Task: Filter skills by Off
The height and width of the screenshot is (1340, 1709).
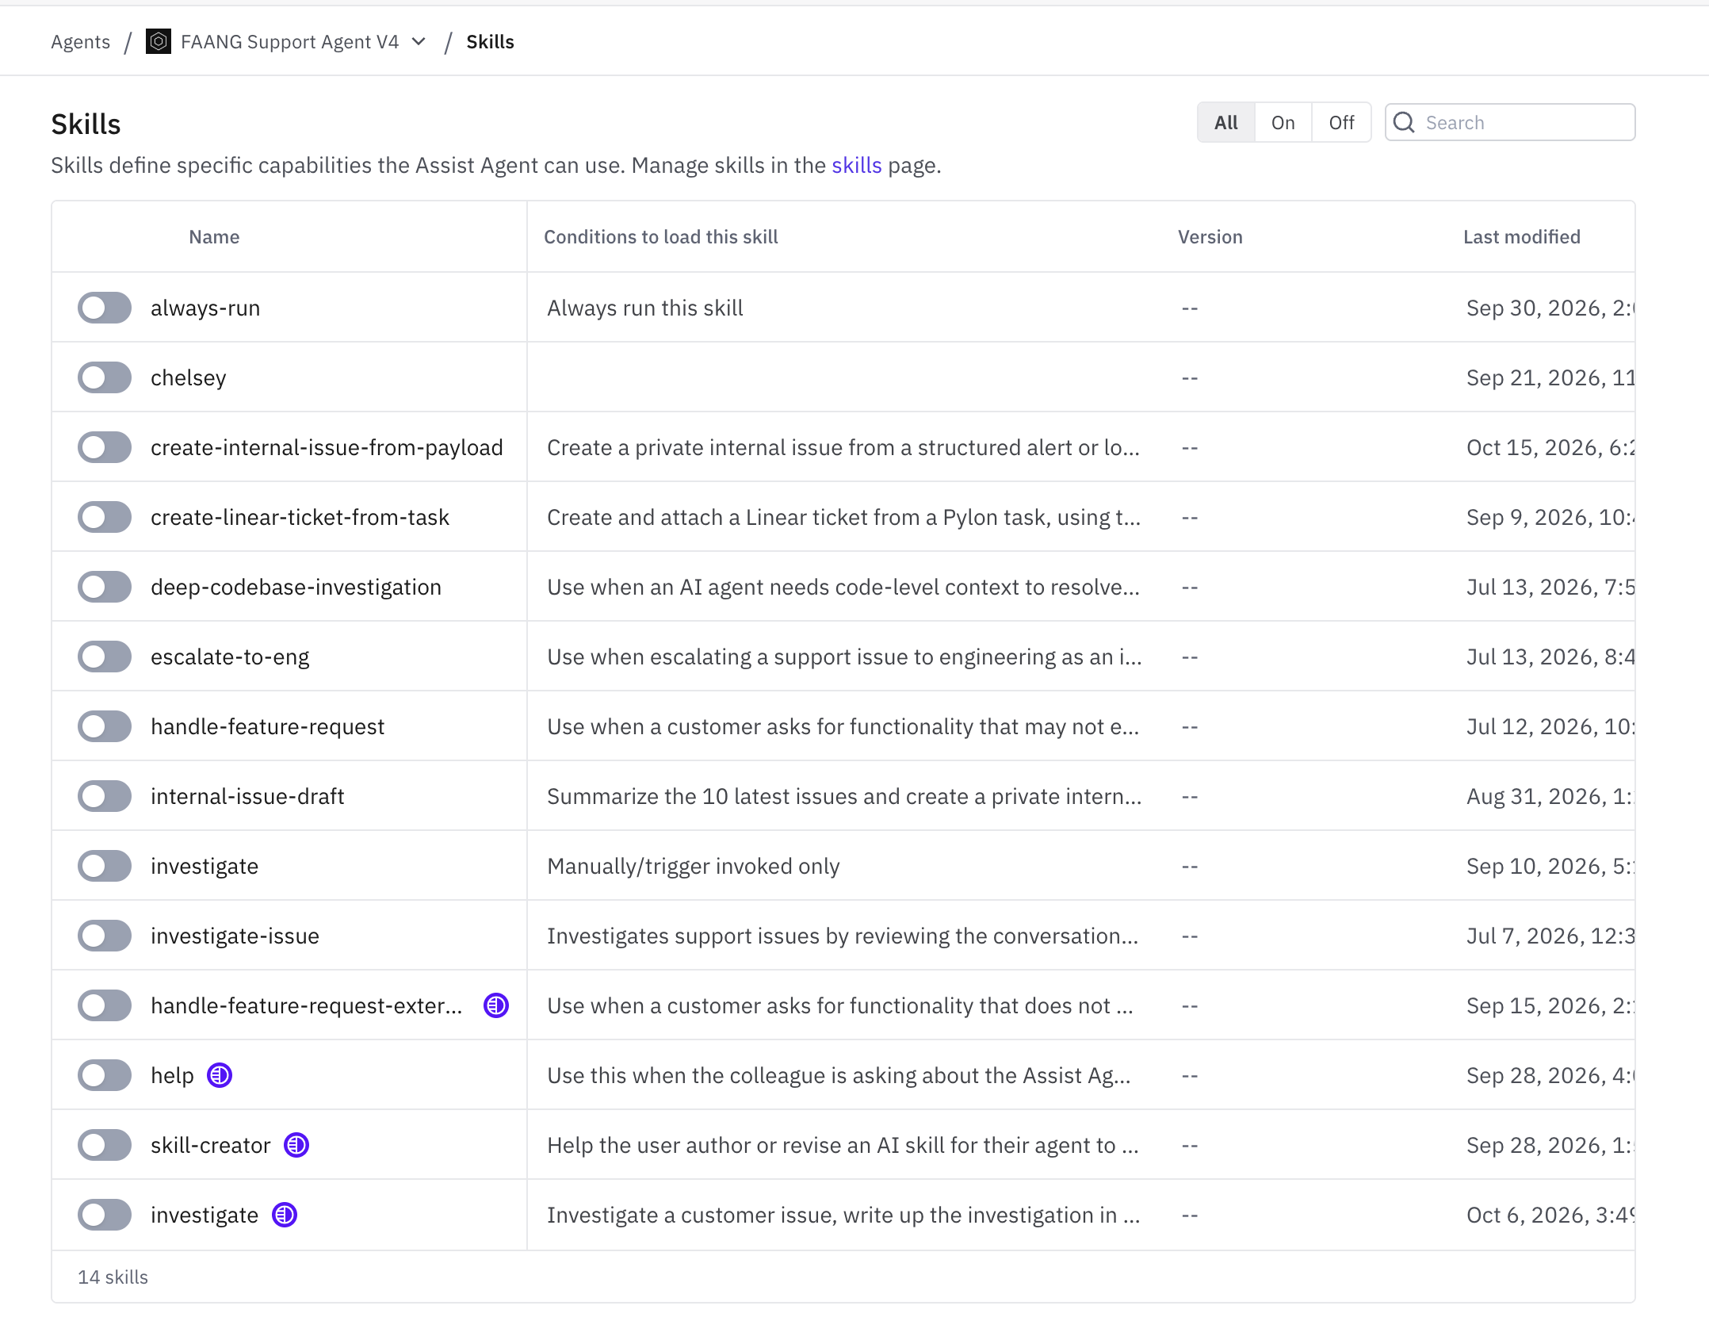Action: point(1341,122)
